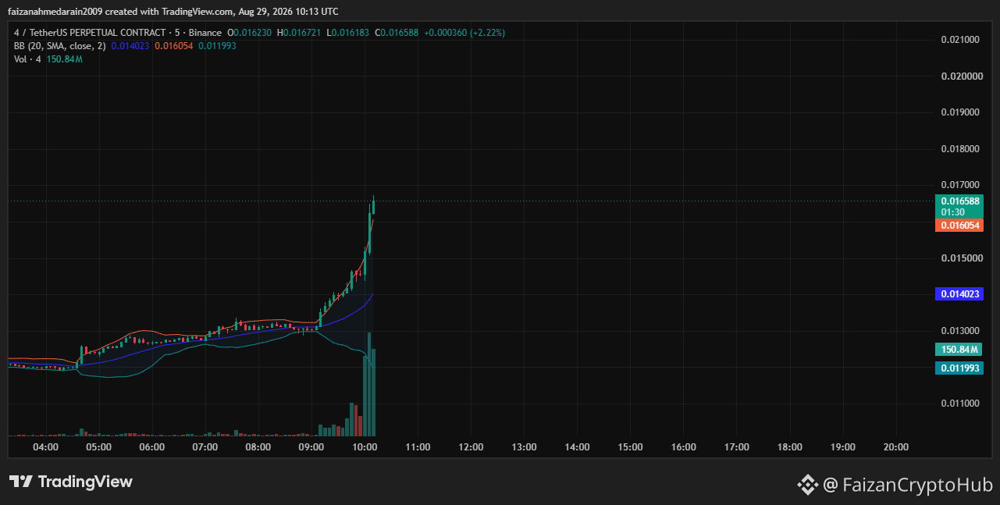Click the 0.020000 price axis label
This screenshot has width=1000, height=505.
coord(960,76)
